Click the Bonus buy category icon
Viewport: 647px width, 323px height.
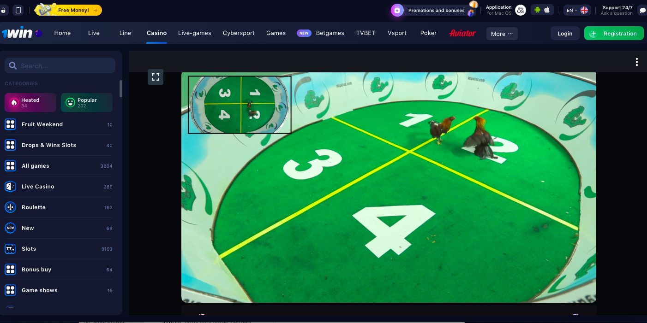coord(10,270)
